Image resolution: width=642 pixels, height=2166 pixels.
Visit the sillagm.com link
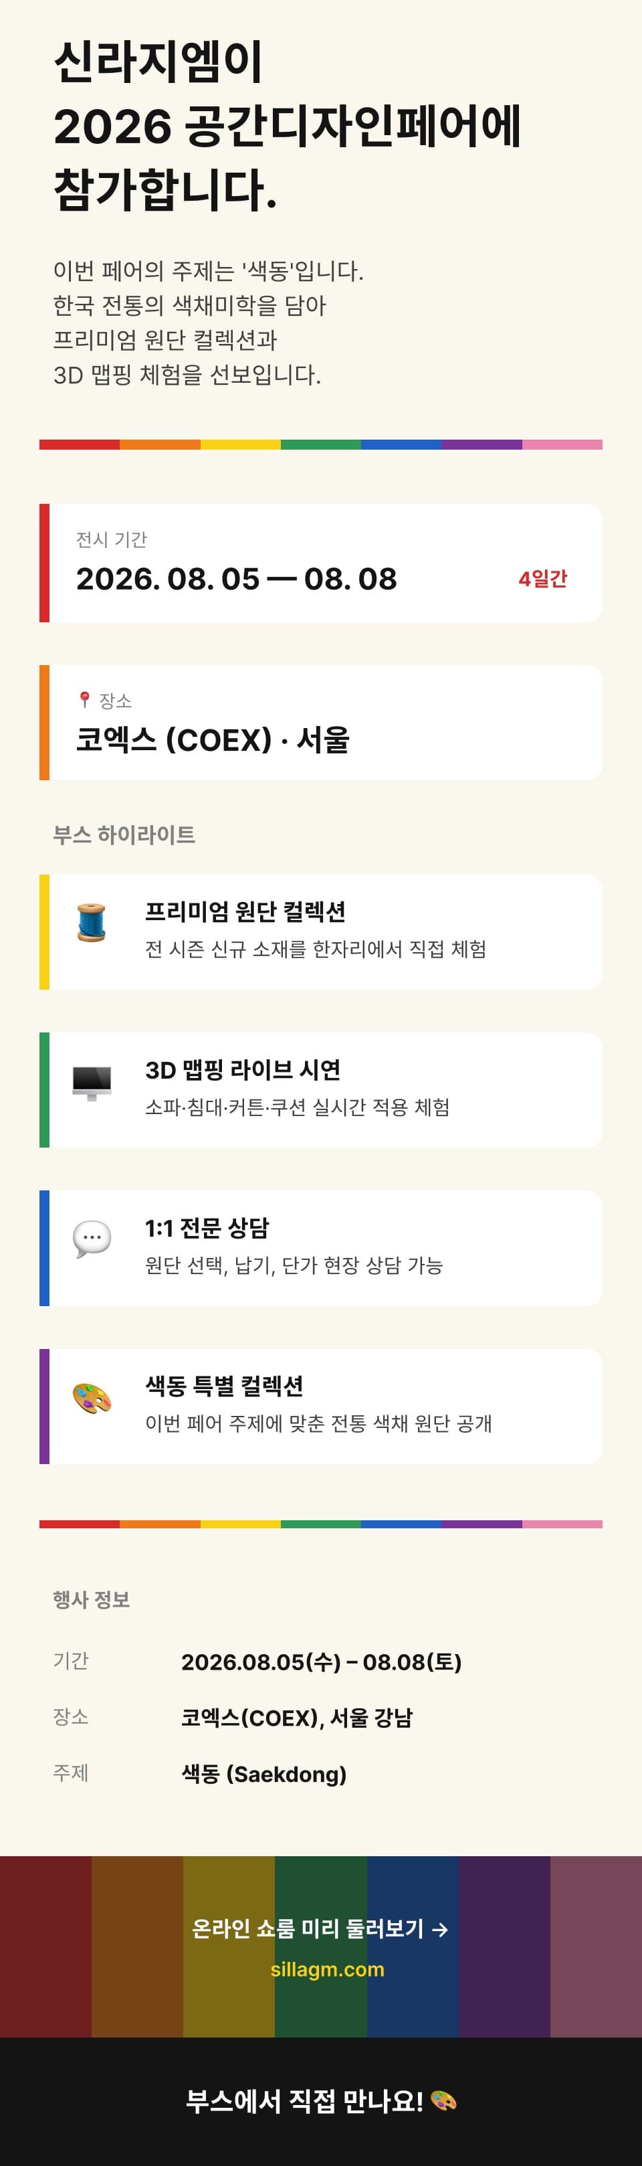tap(327, 1969)
